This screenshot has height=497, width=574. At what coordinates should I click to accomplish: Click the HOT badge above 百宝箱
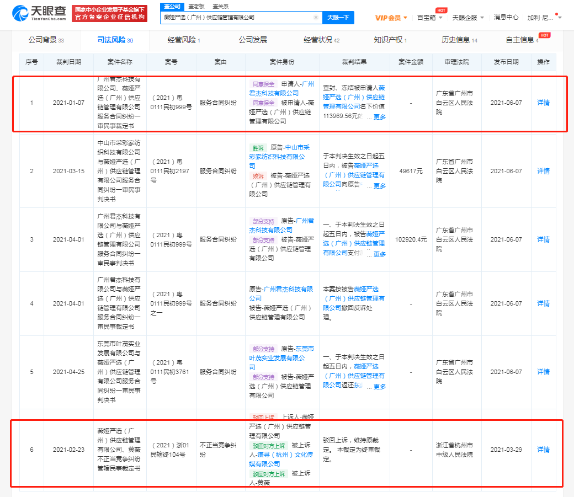tap(441, 10)
